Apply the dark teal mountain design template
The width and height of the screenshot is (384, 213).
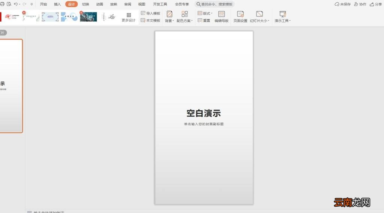(x=88, y=17)
